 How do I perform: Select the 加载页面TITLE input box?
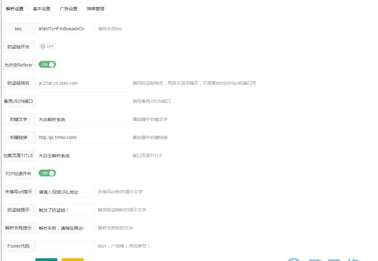82,155
